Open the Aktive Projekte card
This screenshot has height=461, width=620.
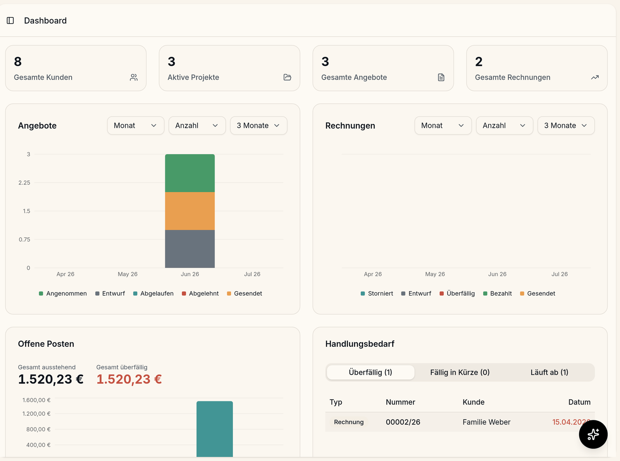click(229, 68)
